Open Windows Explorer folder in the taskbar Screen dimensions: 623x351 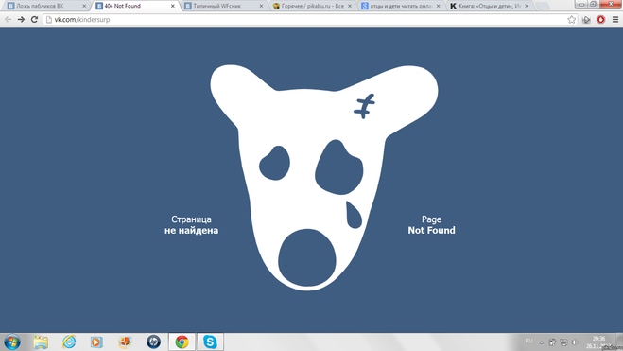pos(41,342)
